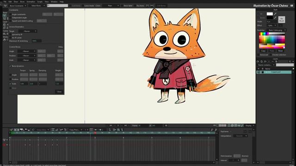Click the bone name input field
Image resolution: width=296 pixels, height=166 pixels.
[57, 6]
